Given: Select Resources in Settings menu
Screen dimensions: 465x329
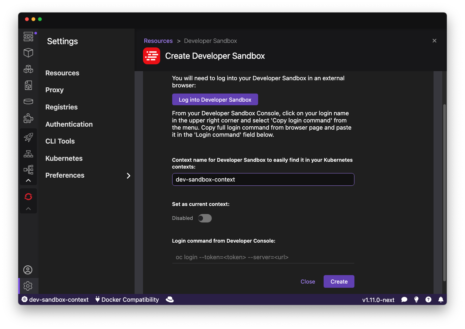Looking at the screenshot, I should point(62,73).
